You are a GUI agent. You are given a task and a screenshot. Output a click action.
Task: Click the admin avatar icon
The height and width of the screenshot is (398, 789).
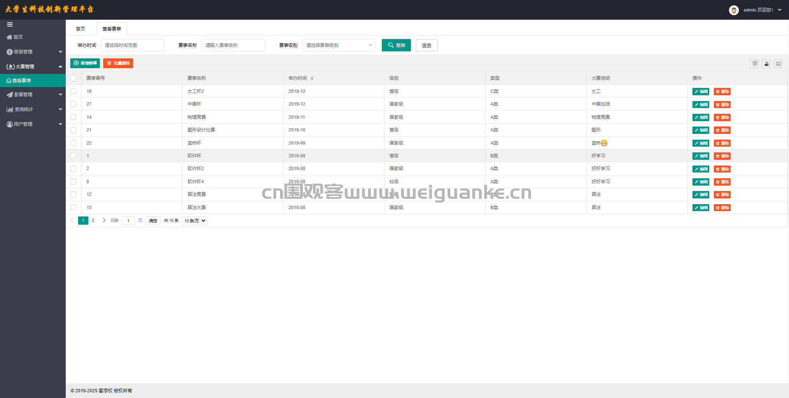[x=734, y=10]
